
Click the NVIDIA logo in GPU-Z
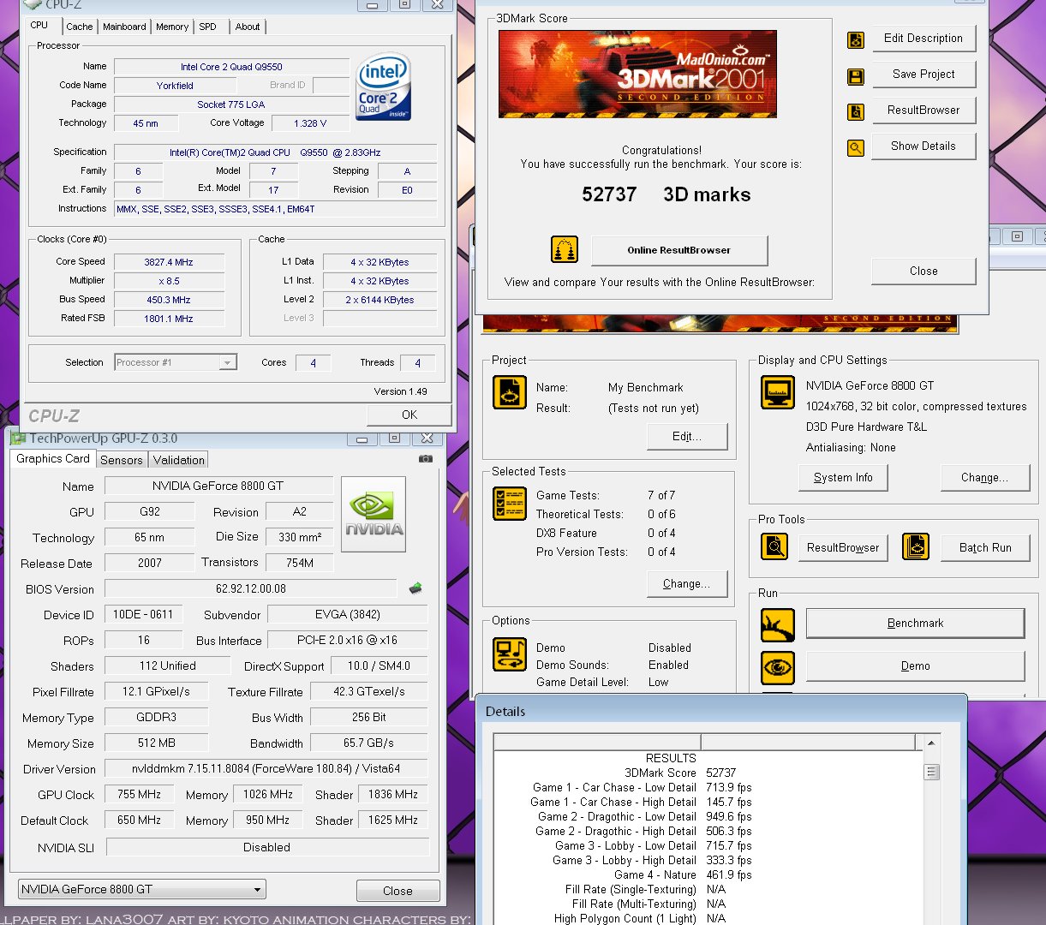(x=374, y=515)
